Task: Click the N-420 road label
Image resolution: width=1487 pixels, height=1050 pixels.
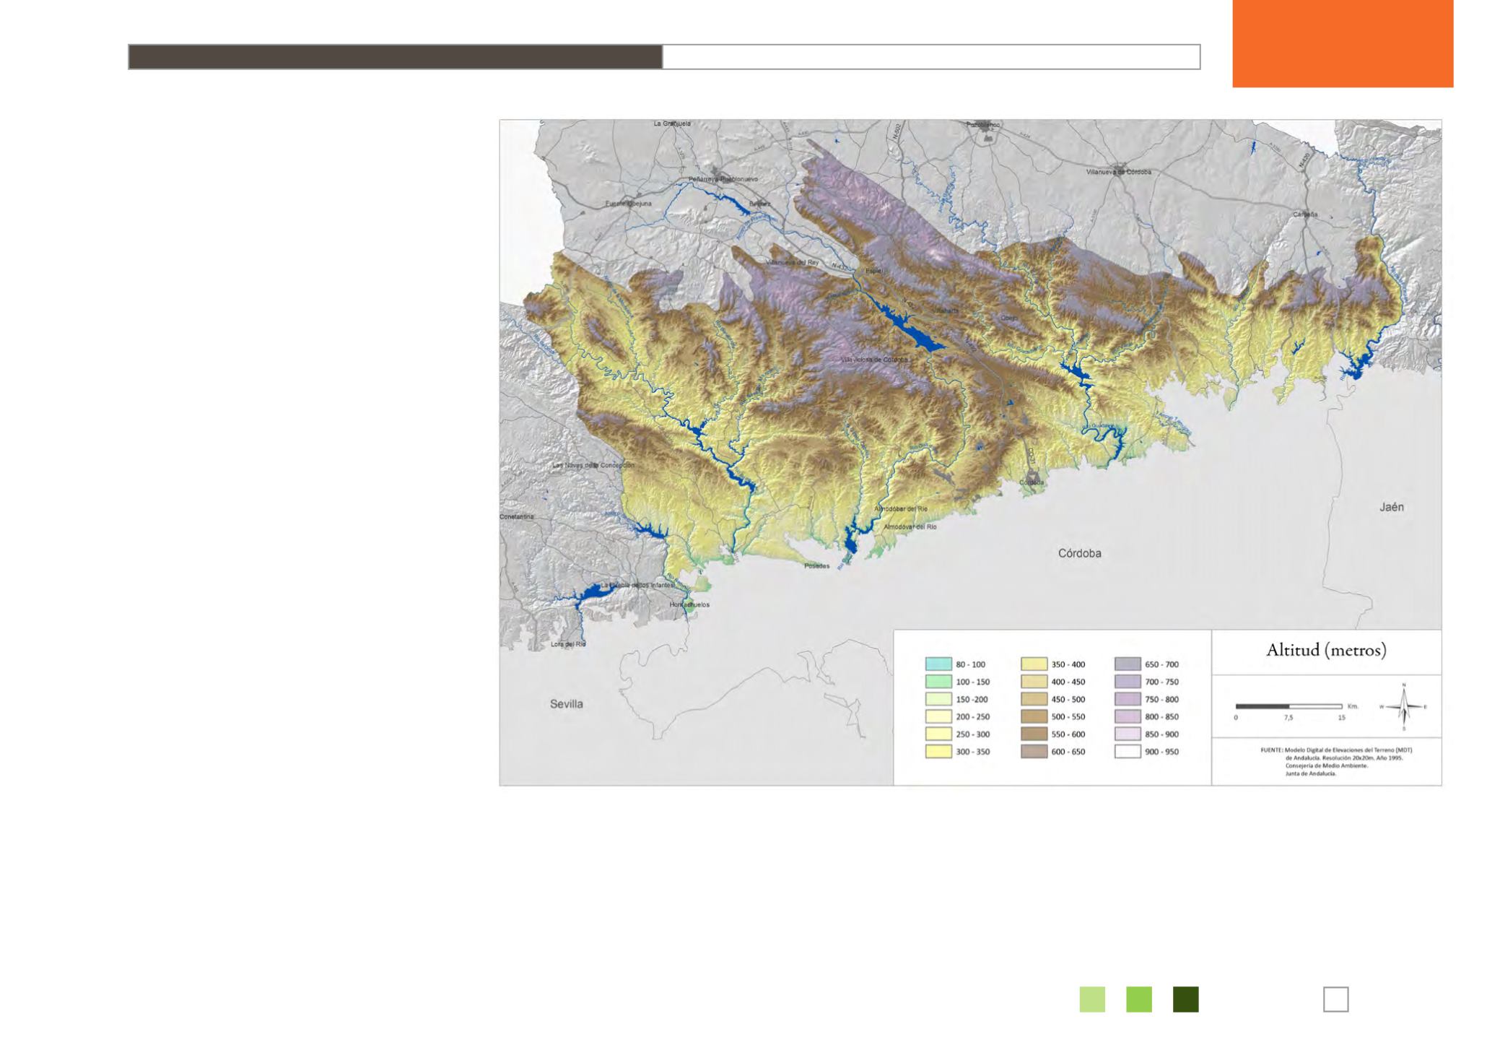Action: click(1303, 161)
